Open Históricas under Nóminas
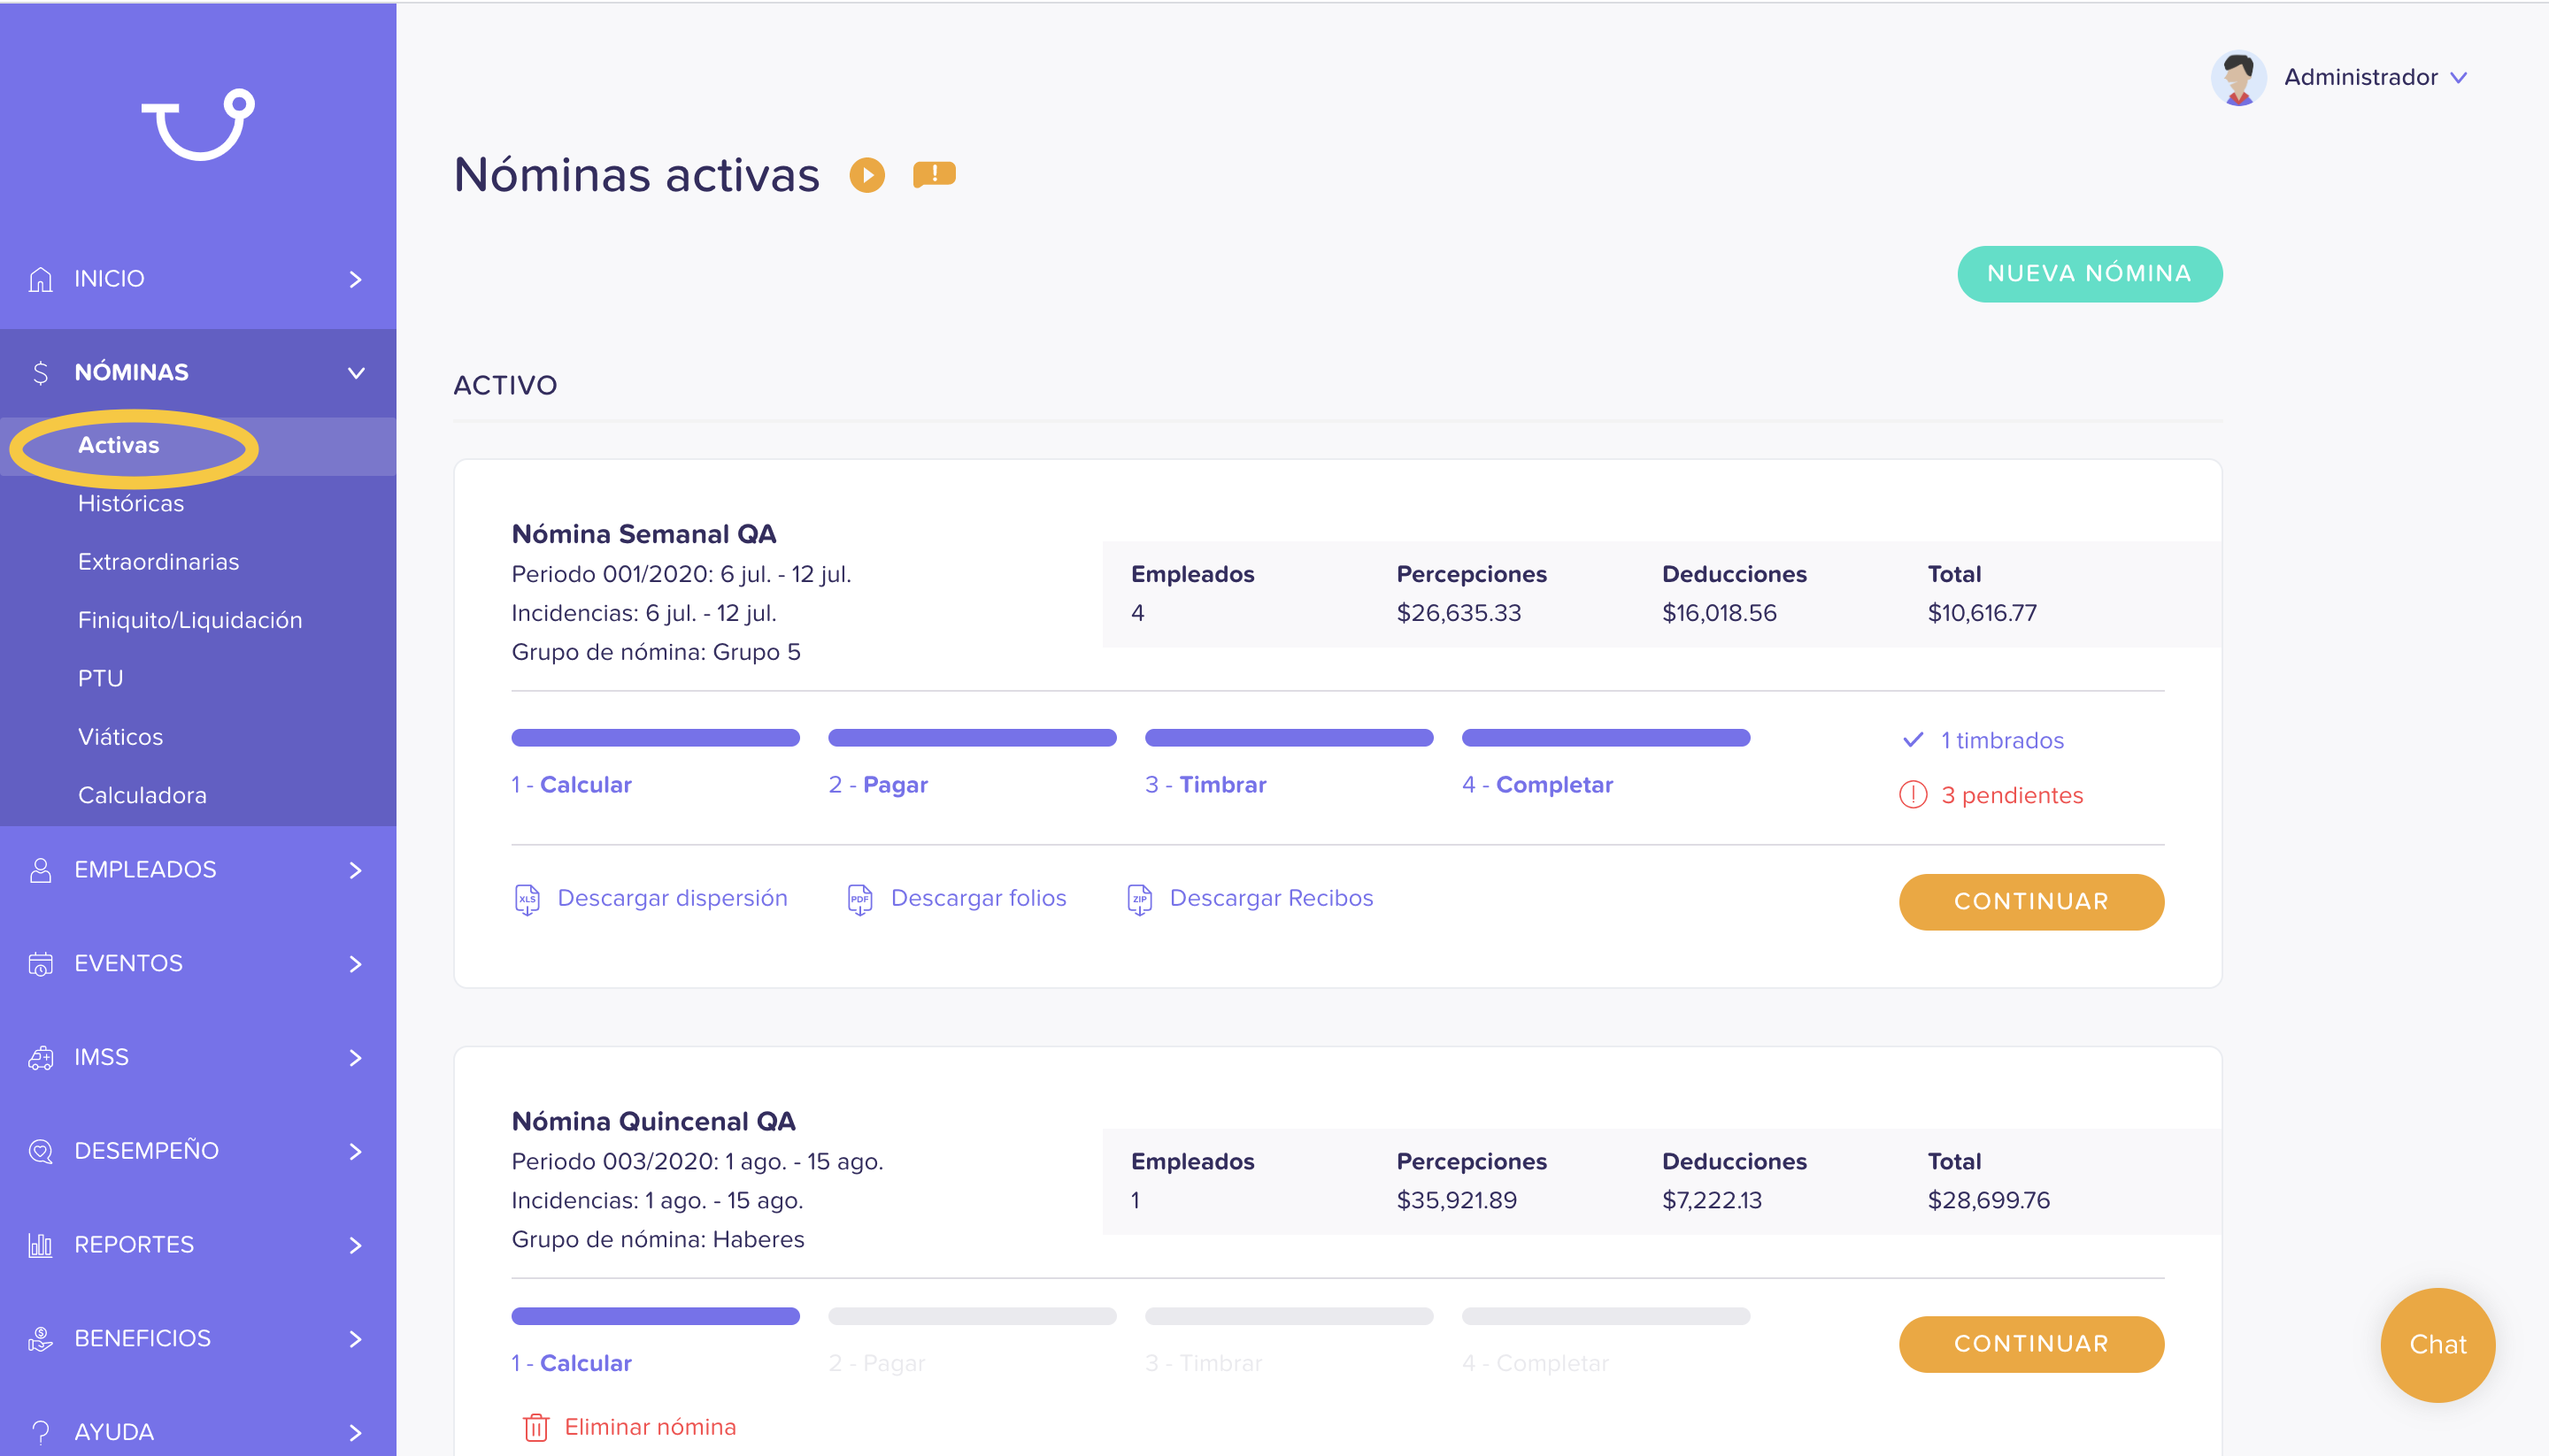2549x1456 pixels. 131,503
